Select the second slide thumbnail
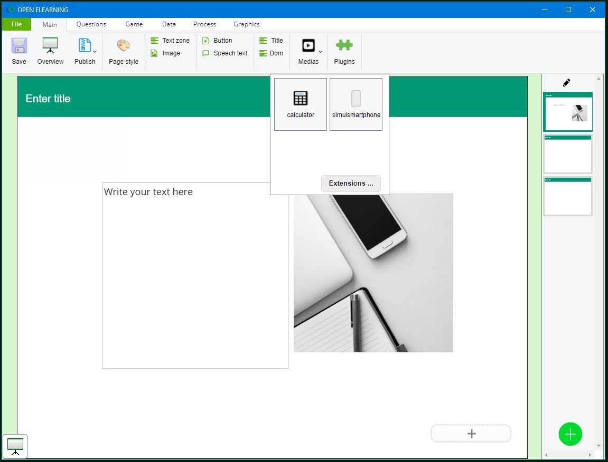 (568, 154)
